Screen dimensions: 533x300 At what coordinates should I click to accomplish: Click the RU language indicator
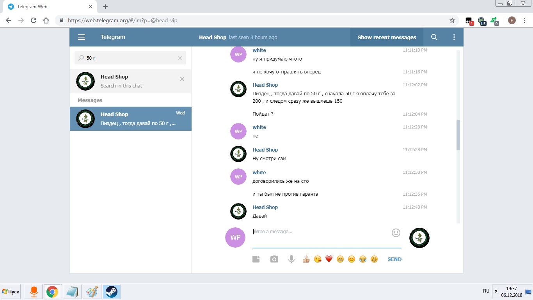click(x=486, y=291)
